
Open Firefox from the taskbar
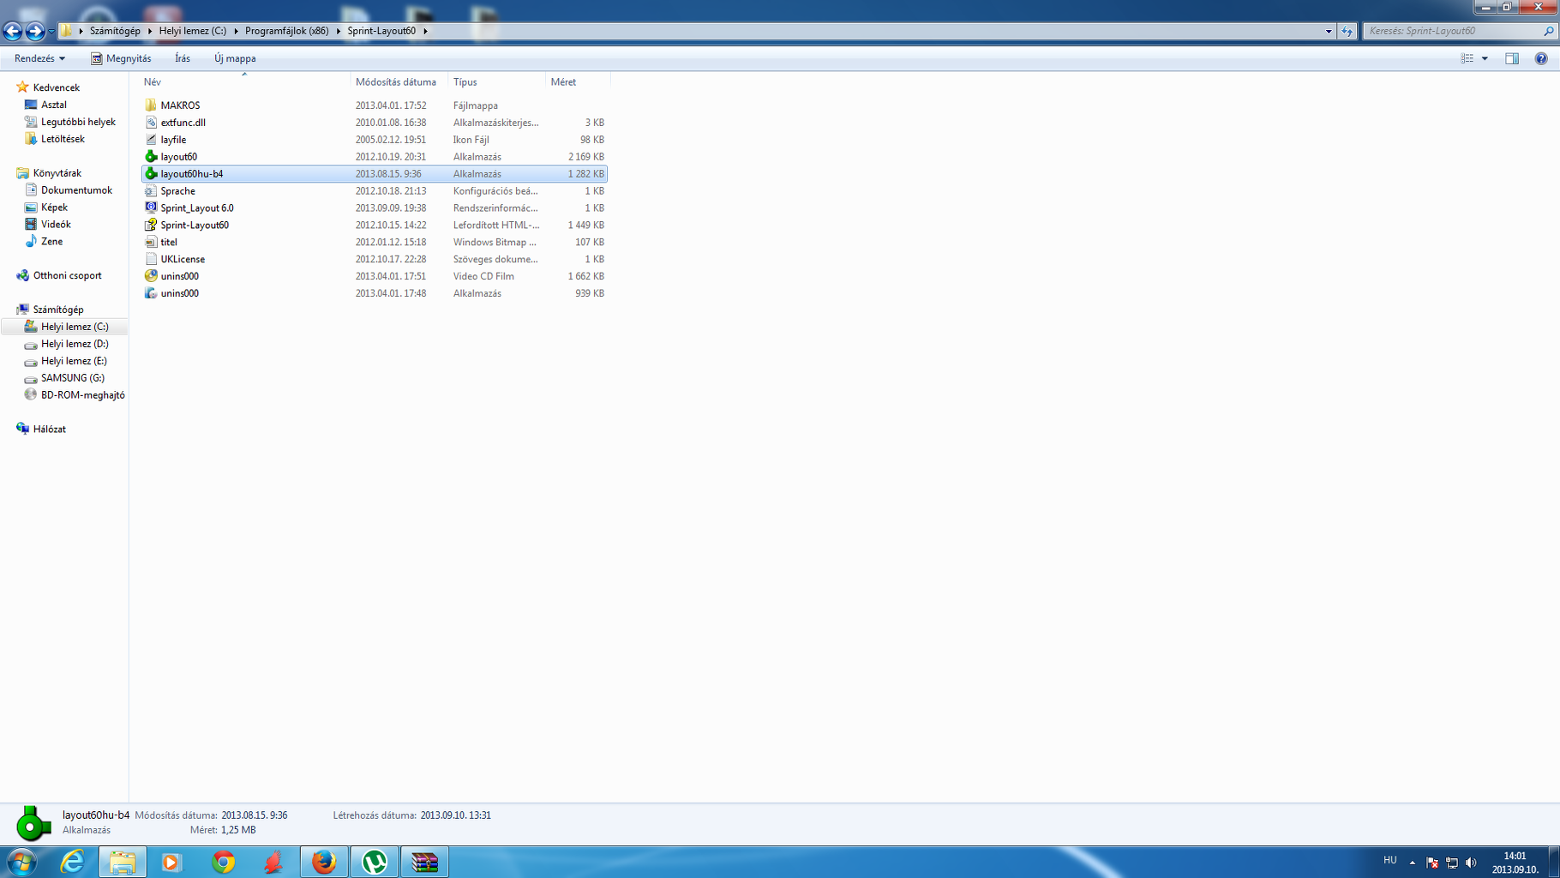click(x=324, y=862)
